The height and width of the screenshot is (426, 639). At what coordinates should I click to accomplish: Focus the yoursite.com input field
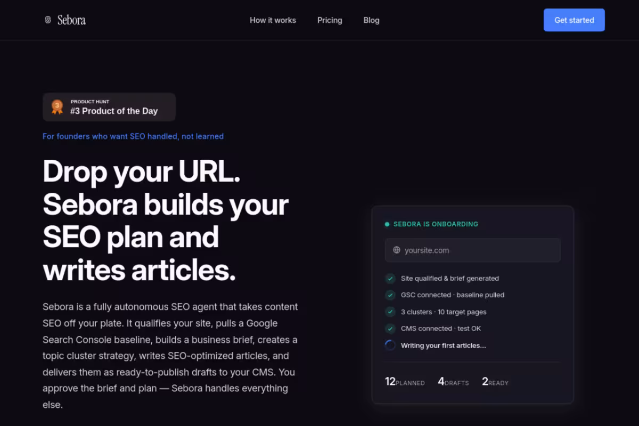(473, 250)
